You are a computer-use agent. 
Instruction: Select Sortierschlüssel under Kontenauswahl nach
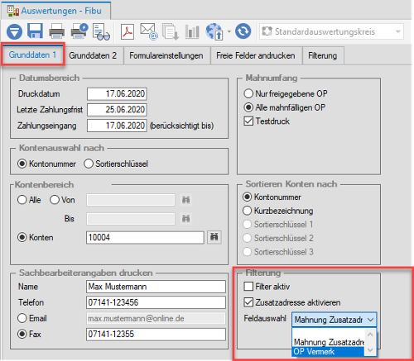pos(89,164)
